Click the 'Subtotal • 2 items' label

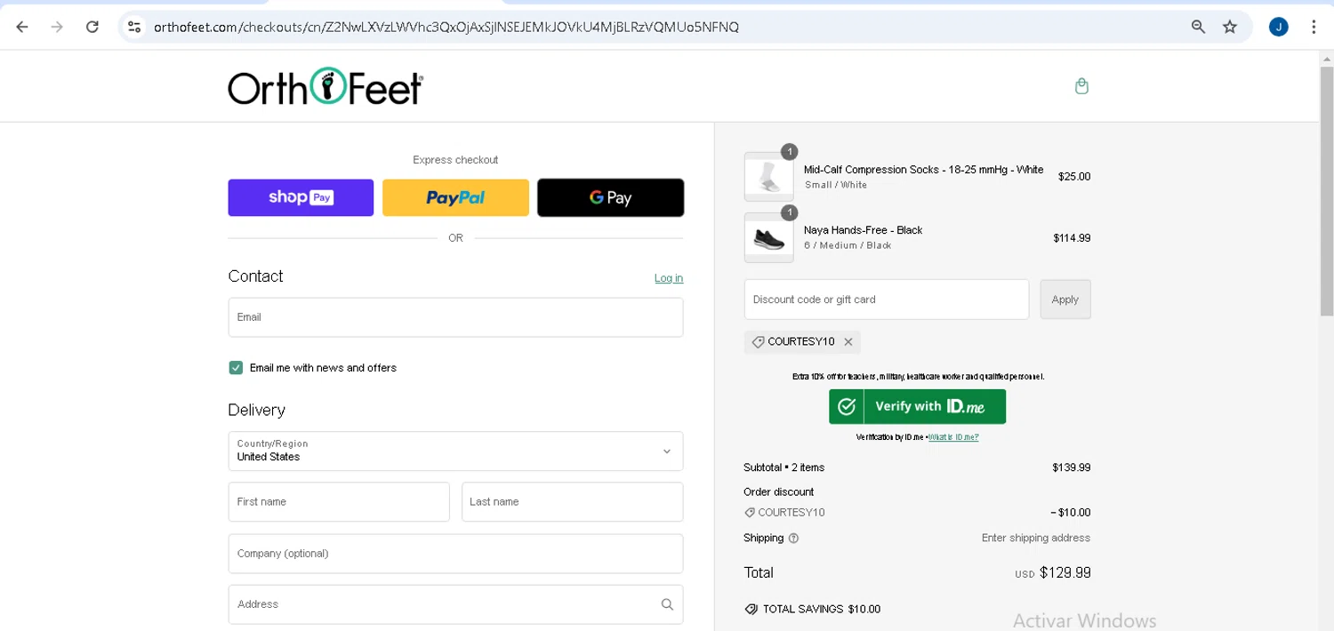tap(784, 467)
